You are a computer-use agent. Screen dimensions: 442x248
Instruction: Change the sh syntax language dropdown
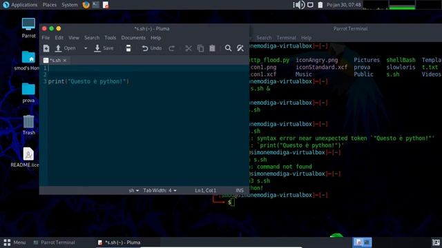coord(133,190)
